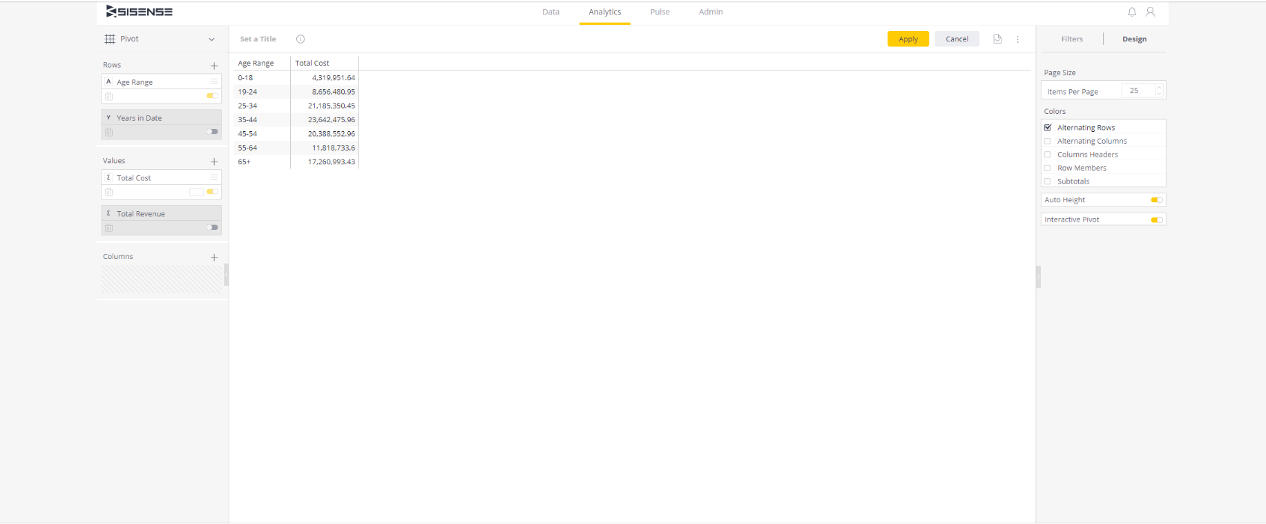Open the user profile icon

[1150, 12]
